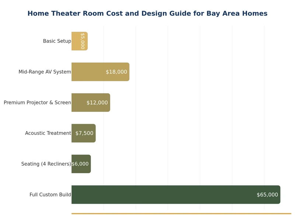Click the Acoustic Treatment axis label
Image resolution: width=295 pixels, height=221 pixels.
click(48, 133)
